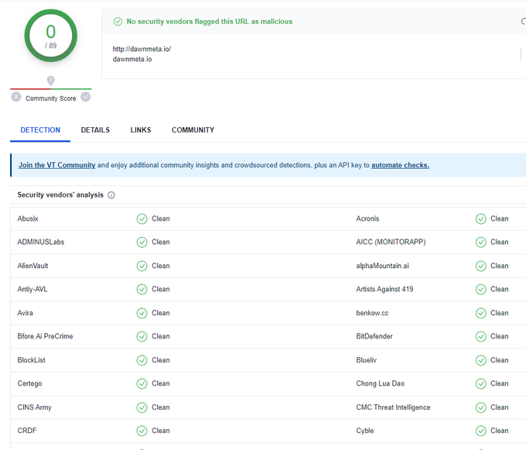Open the COMMUNITY tab
This screenshot has height=450, width=526.
point(193,130)
